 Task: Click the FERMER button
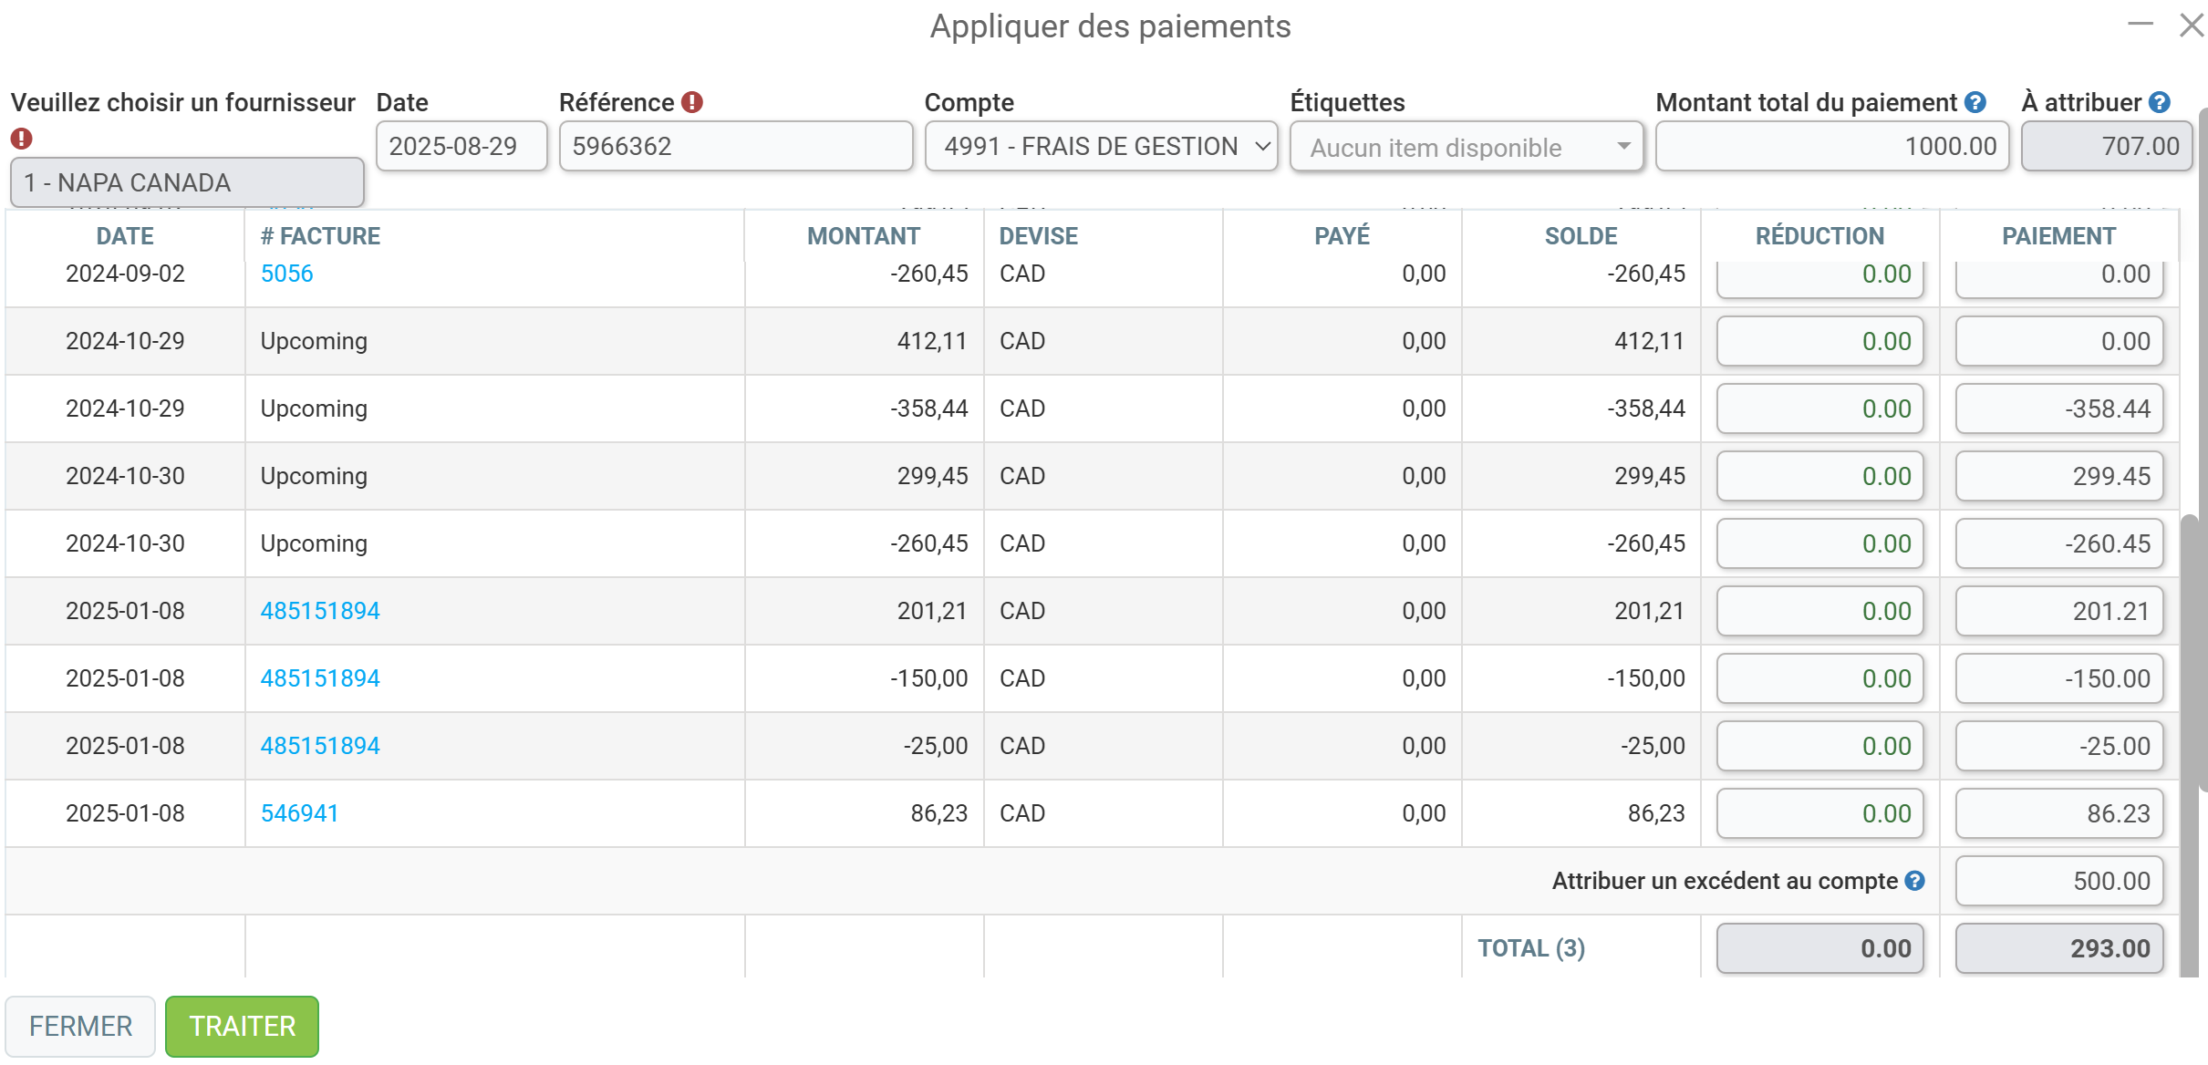(x=80, y=1026)
